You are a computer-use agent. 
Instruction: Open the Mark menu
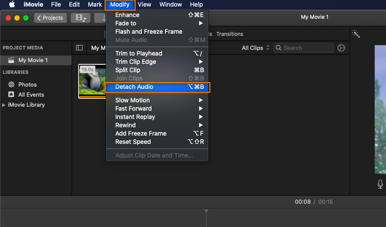coord(95,4)
